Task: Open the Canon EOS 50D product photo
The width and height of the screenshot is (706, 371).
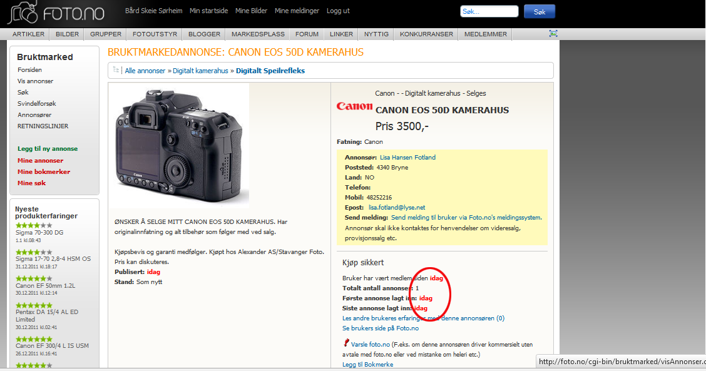Action: pyautogui.click(x=179, y=145)
